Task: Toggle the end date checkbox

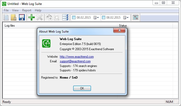Action: (x=103, y=18)
